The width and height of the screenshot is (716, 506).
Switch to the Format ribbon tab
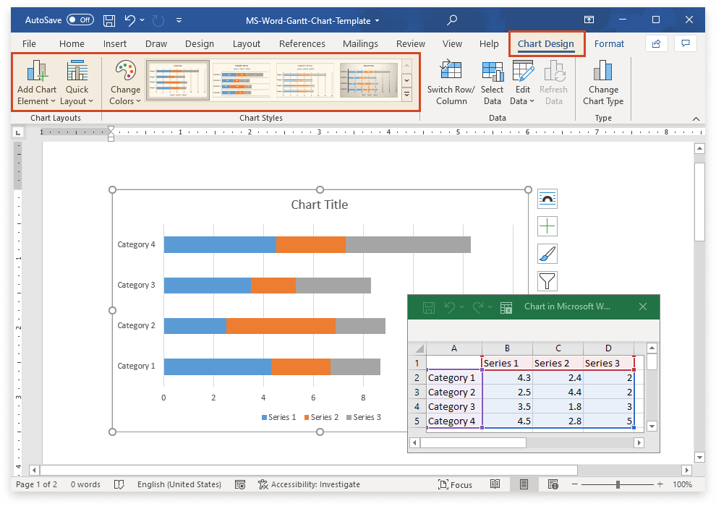point(609,43)
